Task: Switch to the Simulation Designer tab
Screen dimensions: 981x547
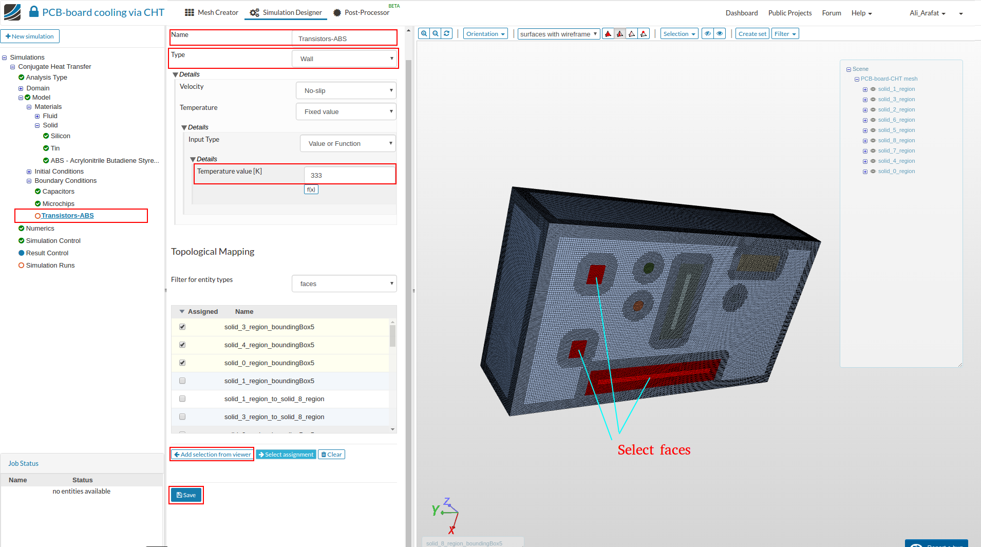Action: (x=286, y=12)
